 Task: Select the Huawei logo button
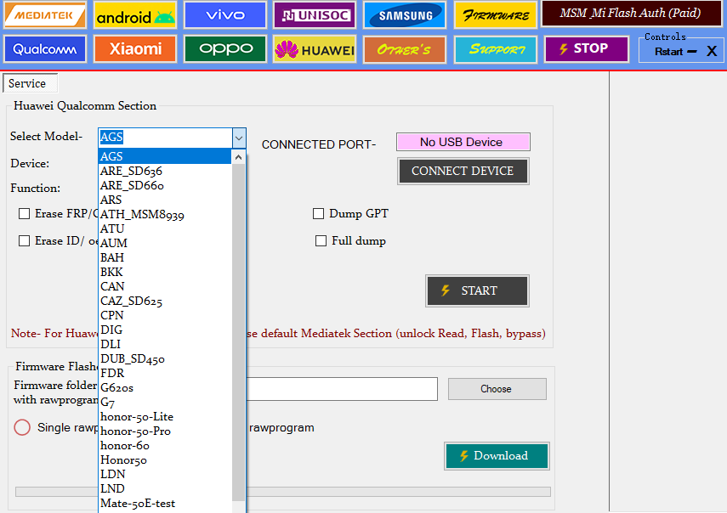tap(315, 49)
